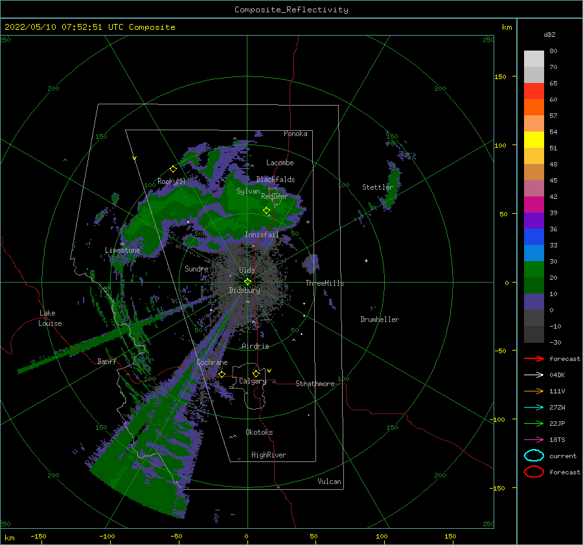Click the 65 dBZ red color swatch
583x545 pixels.
click(534, 91)
